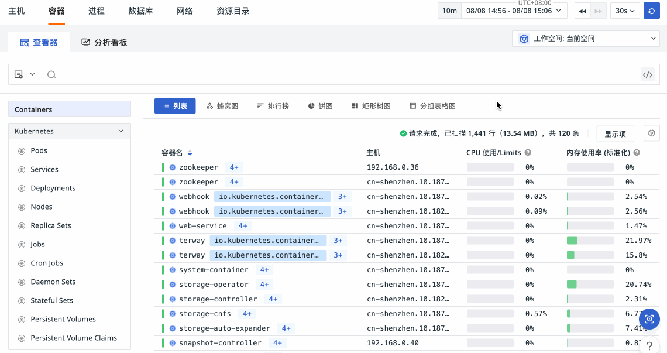
Task: Click the code mode search icon
Action: [x=647, y=74]
